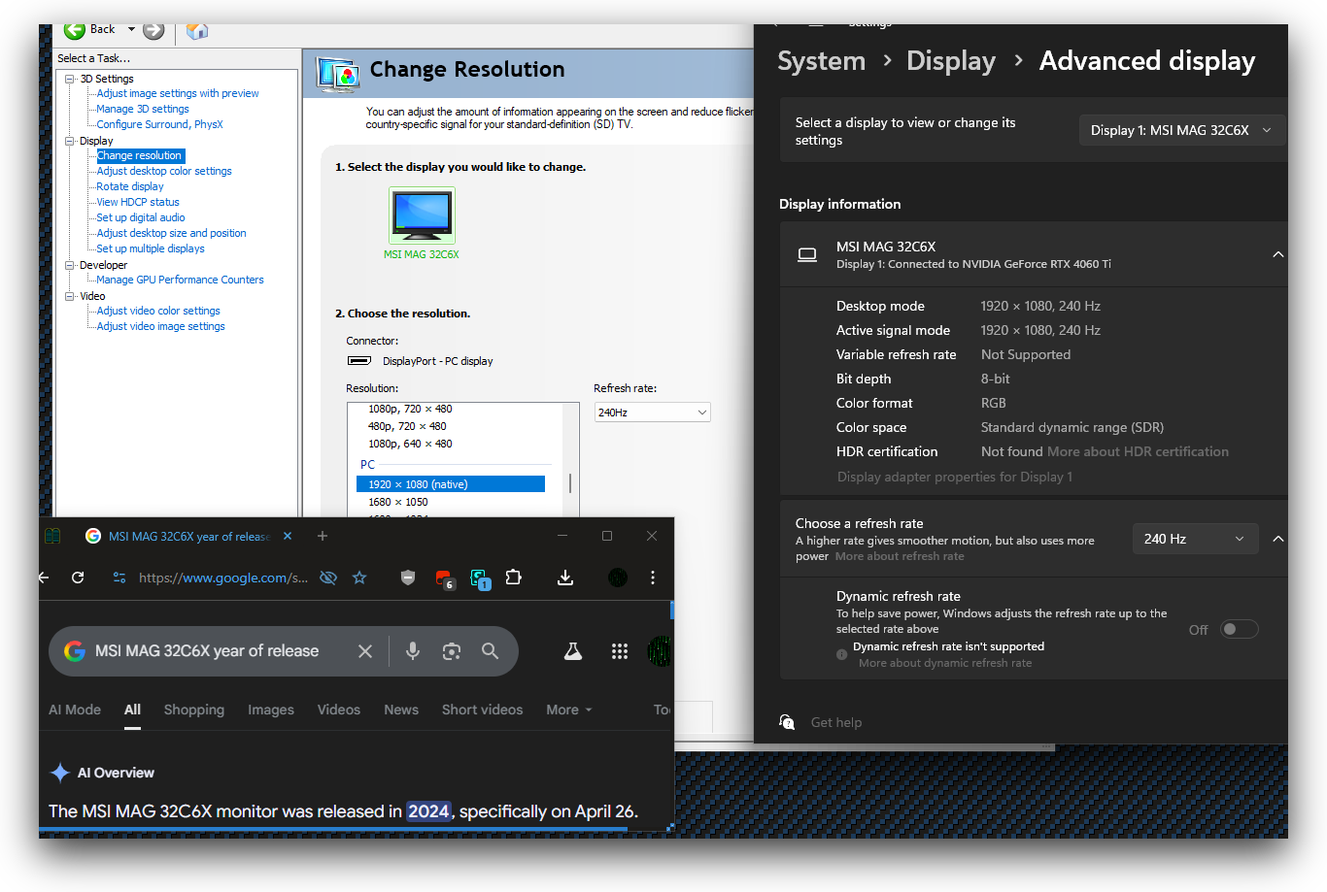Click the monitor icon beside MSI MAG 32C6X

[807, 255]
